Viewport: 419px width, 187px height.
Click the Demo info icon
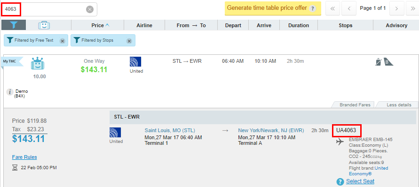[x=9, y=92]
